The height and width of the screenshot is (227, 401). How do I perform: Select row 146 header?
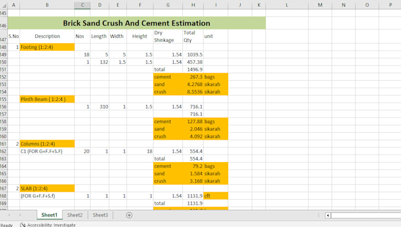pyautogui.click(x=4, y=23)
